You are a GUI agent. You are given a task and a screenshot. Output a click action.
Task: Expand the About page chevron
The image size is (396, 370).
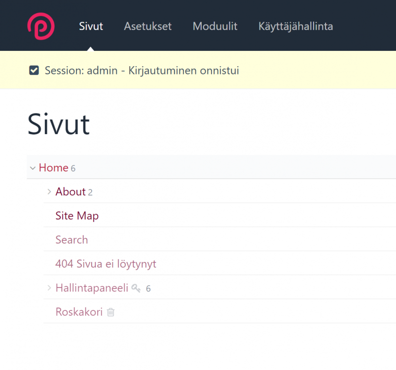click(x=49, y=191)
